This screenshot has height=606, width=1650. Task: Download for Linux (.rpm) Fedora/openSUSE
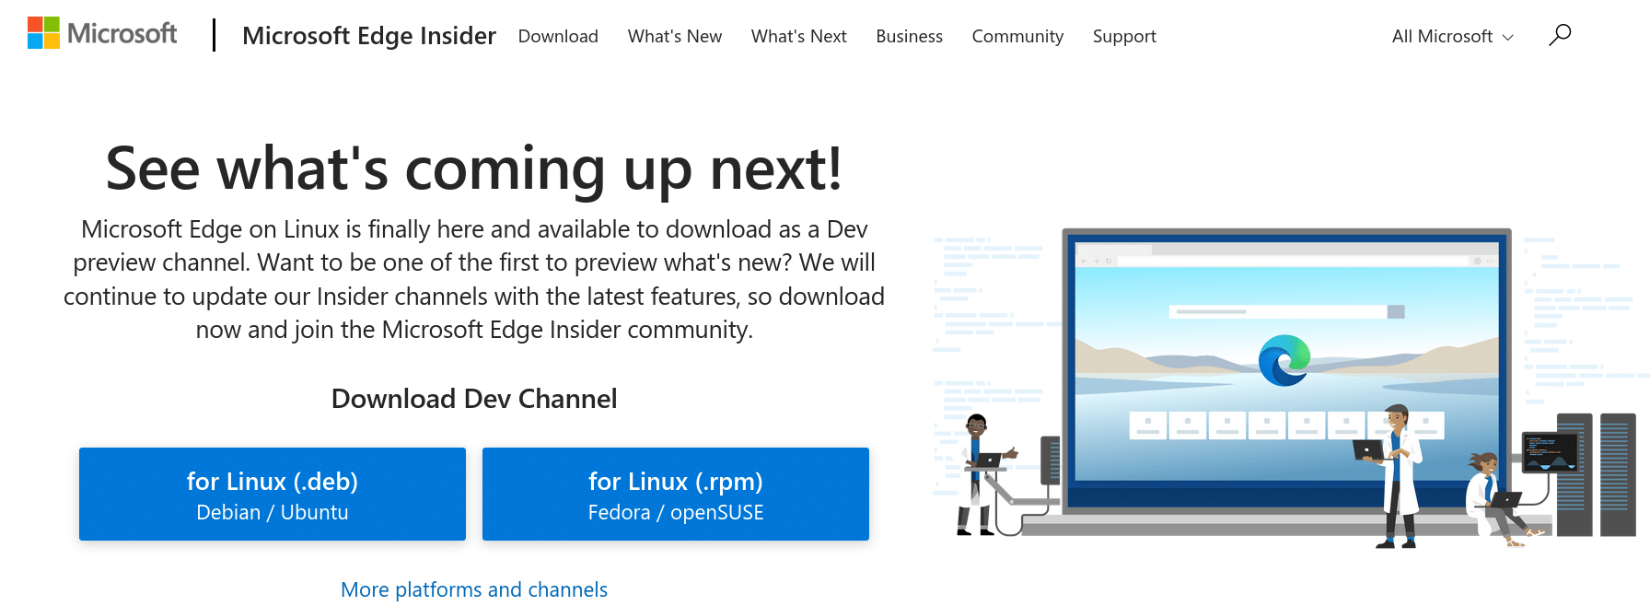676,494
